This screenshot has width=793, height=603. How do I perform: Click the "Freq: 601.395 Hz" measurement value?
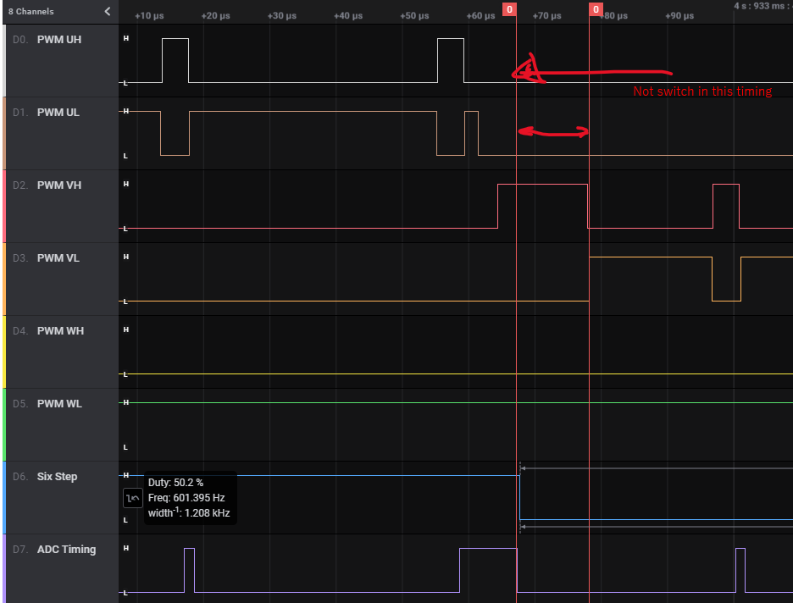(186, 498)
